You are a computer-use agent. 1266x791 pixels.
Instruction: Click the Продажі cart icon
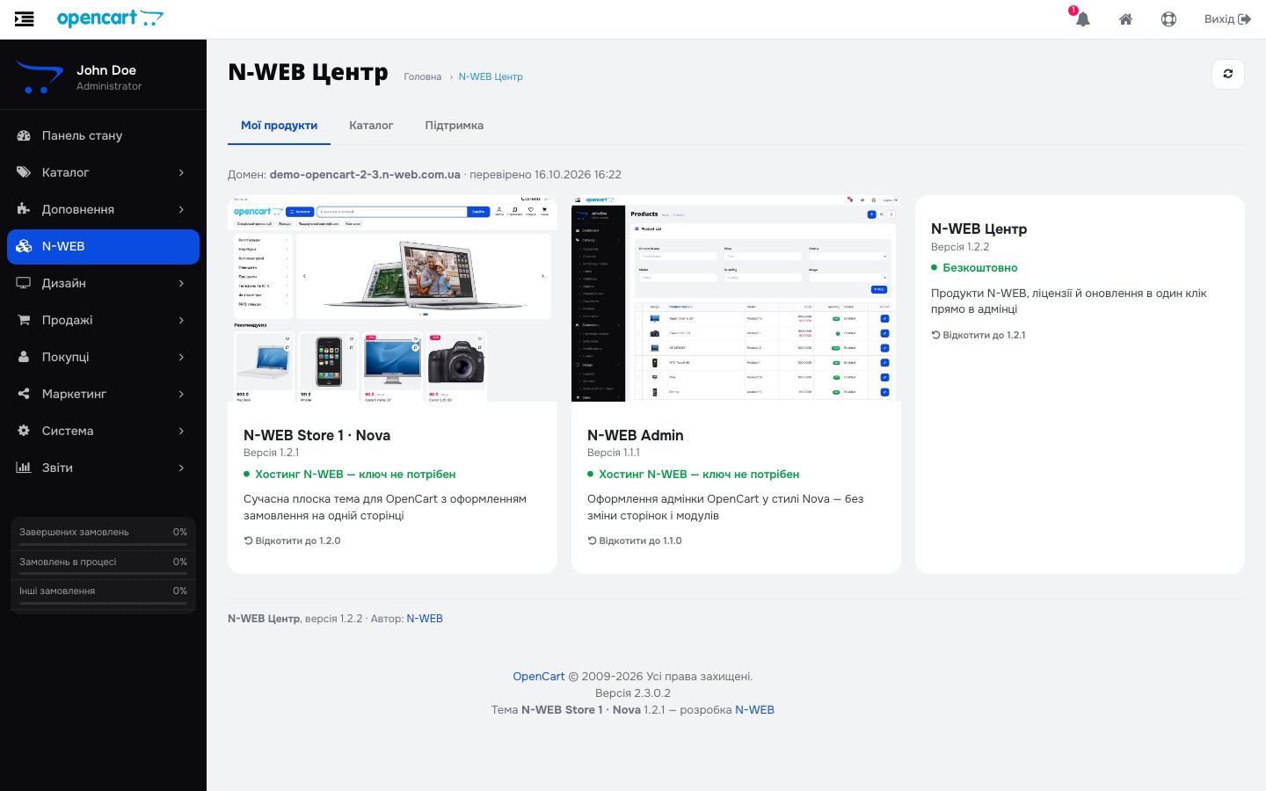pos(24,320)
